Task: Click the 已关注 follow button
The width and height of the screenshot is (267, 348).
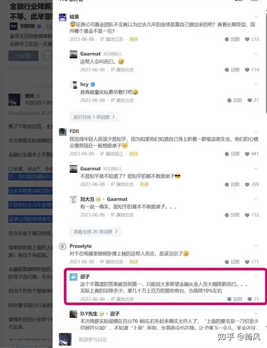Action: click(23, 56)
